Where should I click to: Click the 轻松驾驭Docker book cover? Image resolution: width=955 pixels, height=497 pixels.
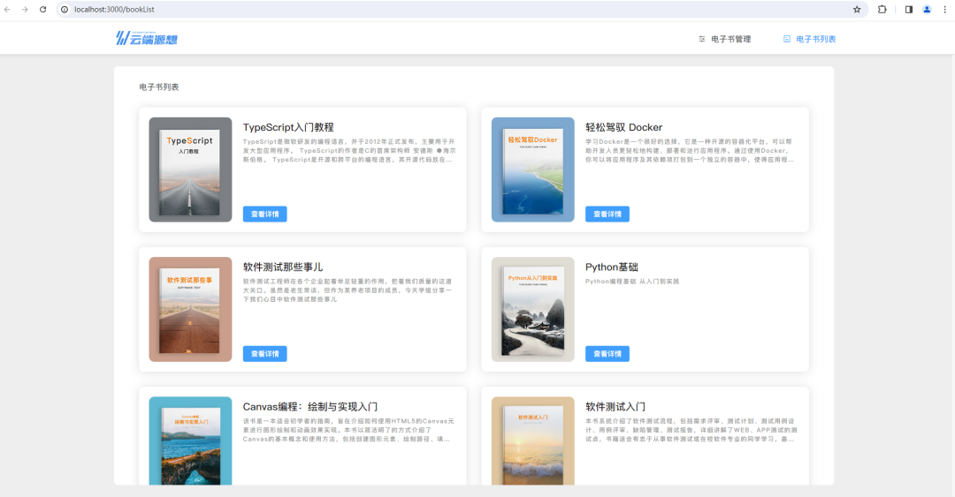(x=533, y=169)
